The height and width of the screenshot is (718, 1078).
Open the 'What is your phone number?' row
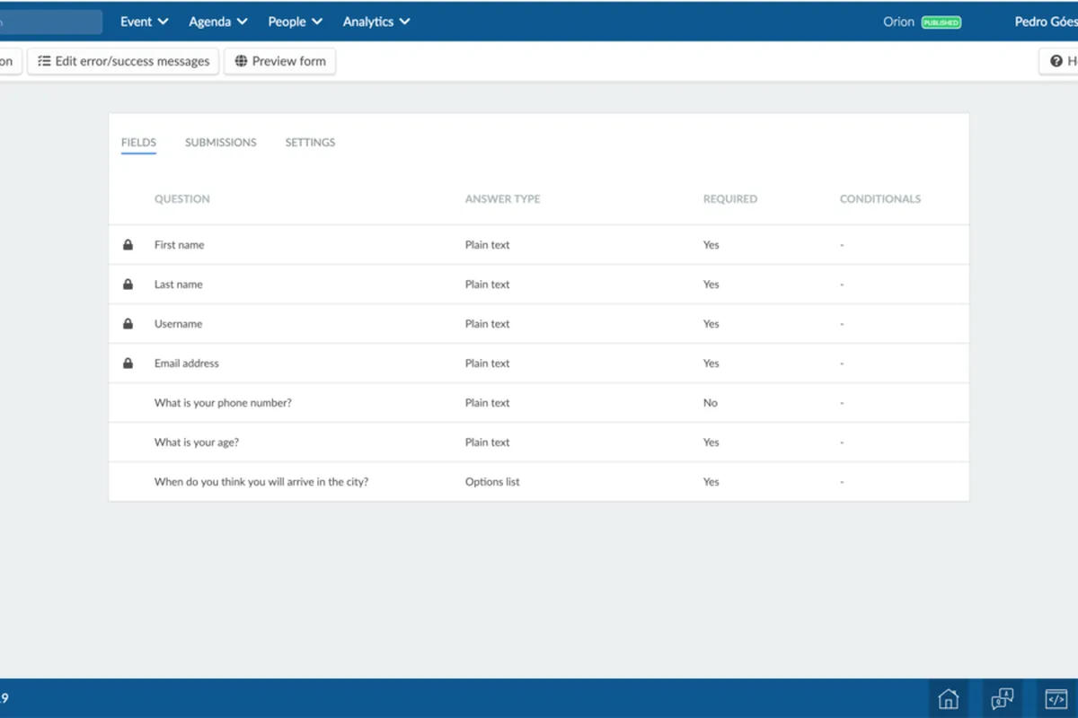pos(539,403)
